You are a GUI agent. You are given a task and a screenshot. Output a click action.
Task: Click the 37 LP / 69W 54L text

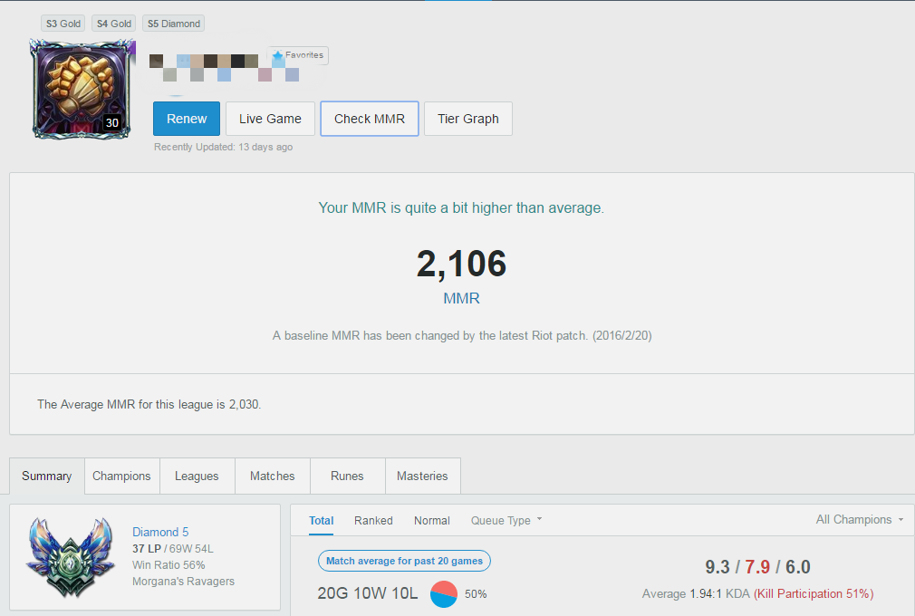[173, 549]
